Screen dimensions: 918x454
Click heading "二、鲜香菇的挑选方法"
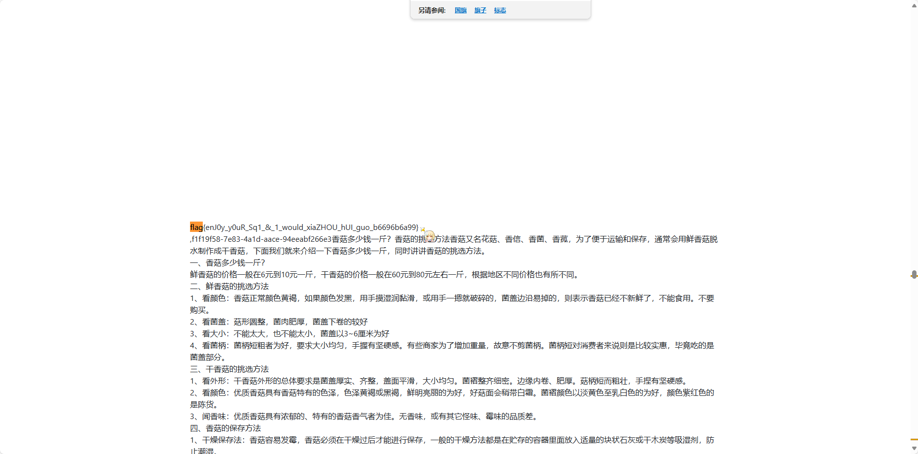(229, 286)
